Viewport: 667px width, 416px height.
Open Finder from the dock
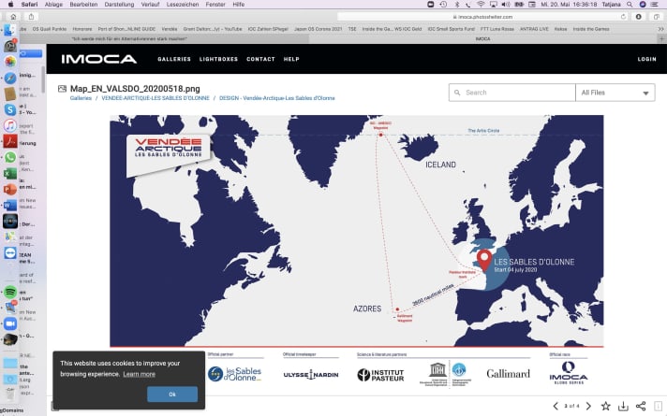coord(9,31)
